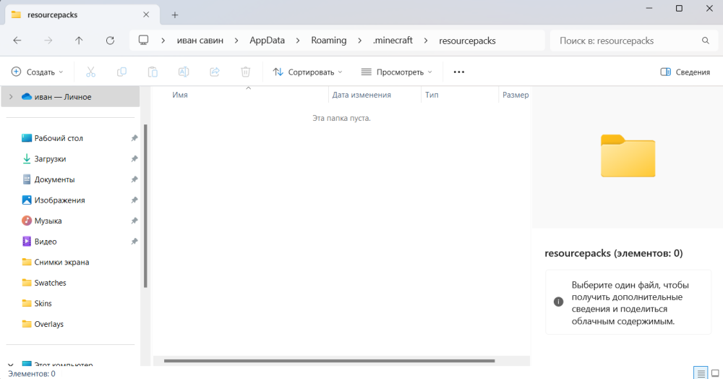Expand chevron after иван савин breadcrumb
This screenshot has width=723, height=379.
point(236,41)
